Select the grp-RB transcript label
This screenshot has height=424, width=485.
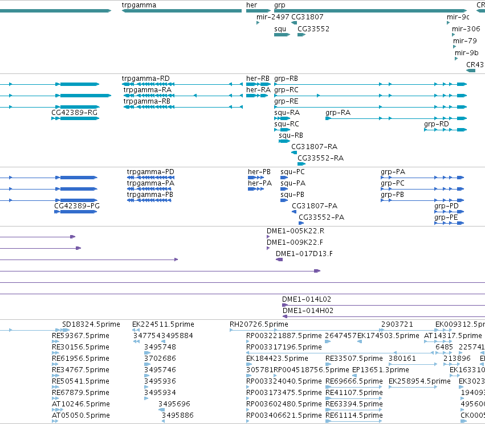pyautogui.click(x=286, y=79)
